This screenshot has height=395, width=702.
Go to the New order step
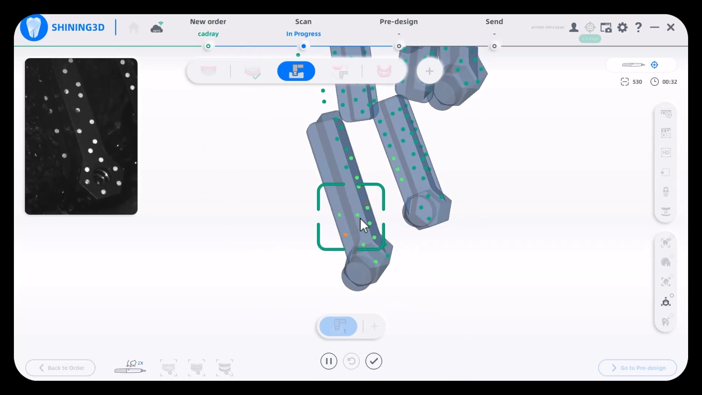(x=208, y=22)
